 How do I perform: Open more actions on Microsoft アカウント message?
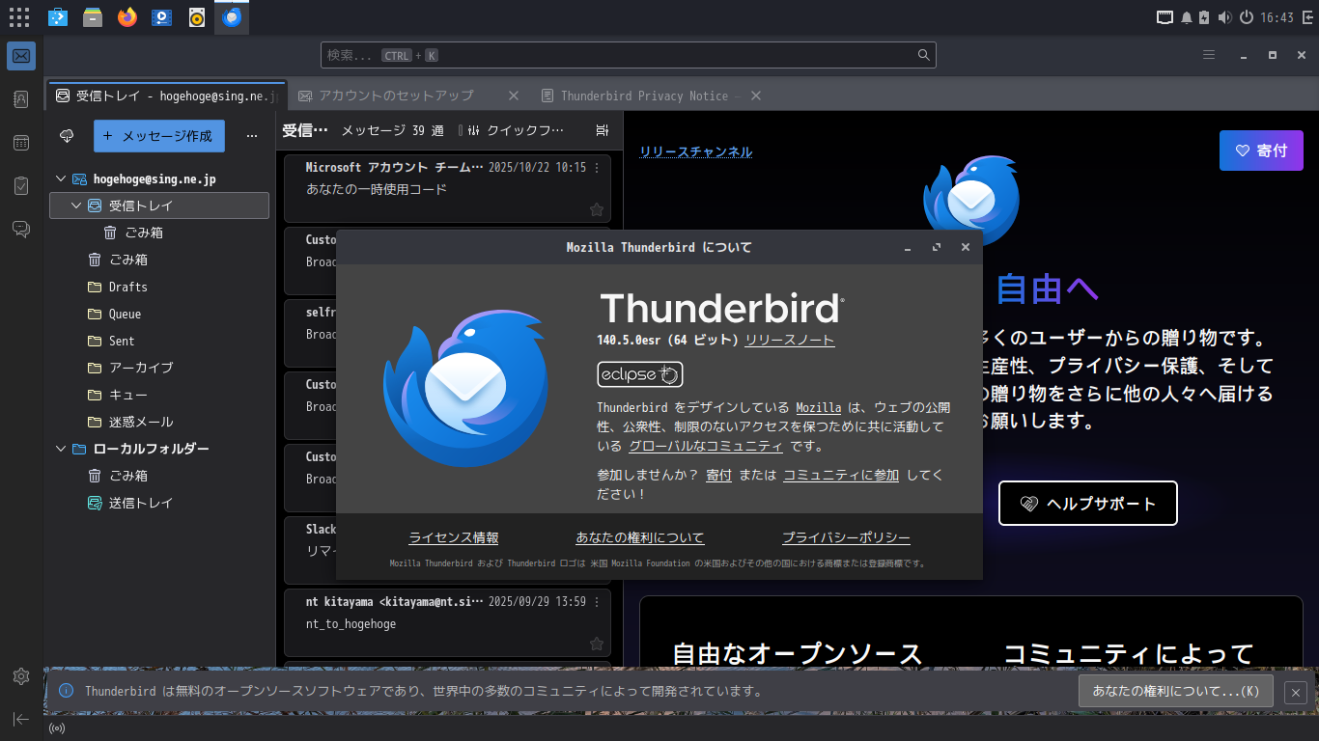[597, 168]
